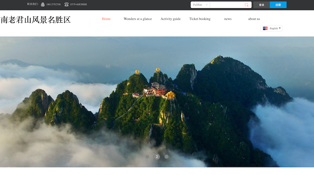This screenshot has width=314, height=175.
Task: Open the news menu item
Action: 228,19
